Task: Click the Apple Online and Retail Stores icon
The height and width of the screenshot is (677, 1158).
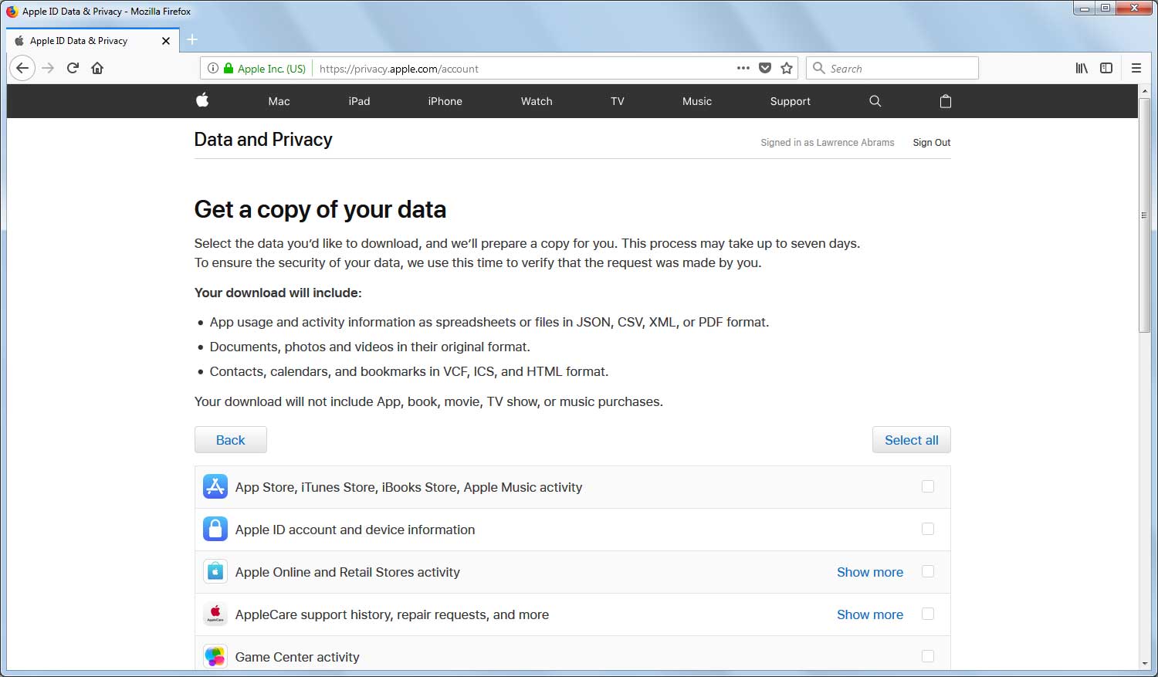Action: pyautogui.click(x=215, y=571)
